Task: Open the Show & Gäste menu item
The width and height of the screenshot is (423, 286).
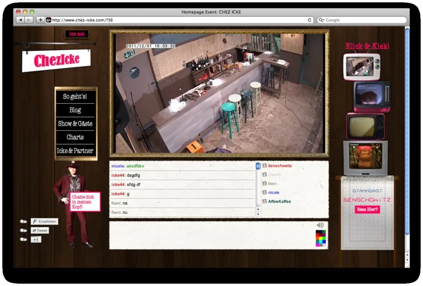Action: pos(75,123)
